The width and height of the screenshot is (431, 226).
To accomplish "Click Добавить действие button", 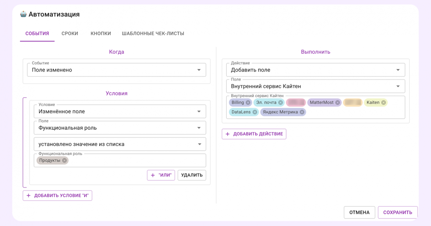I will point(254,134).
